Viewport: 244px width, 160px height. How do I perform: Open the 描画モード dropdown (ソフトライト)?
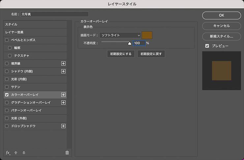coord(120,35)
